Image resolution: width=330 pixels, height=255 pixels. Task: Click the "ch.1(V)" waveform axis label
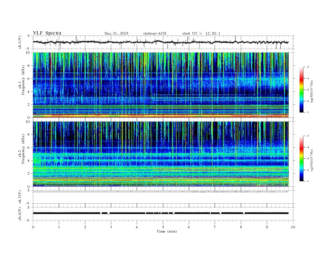20,42
